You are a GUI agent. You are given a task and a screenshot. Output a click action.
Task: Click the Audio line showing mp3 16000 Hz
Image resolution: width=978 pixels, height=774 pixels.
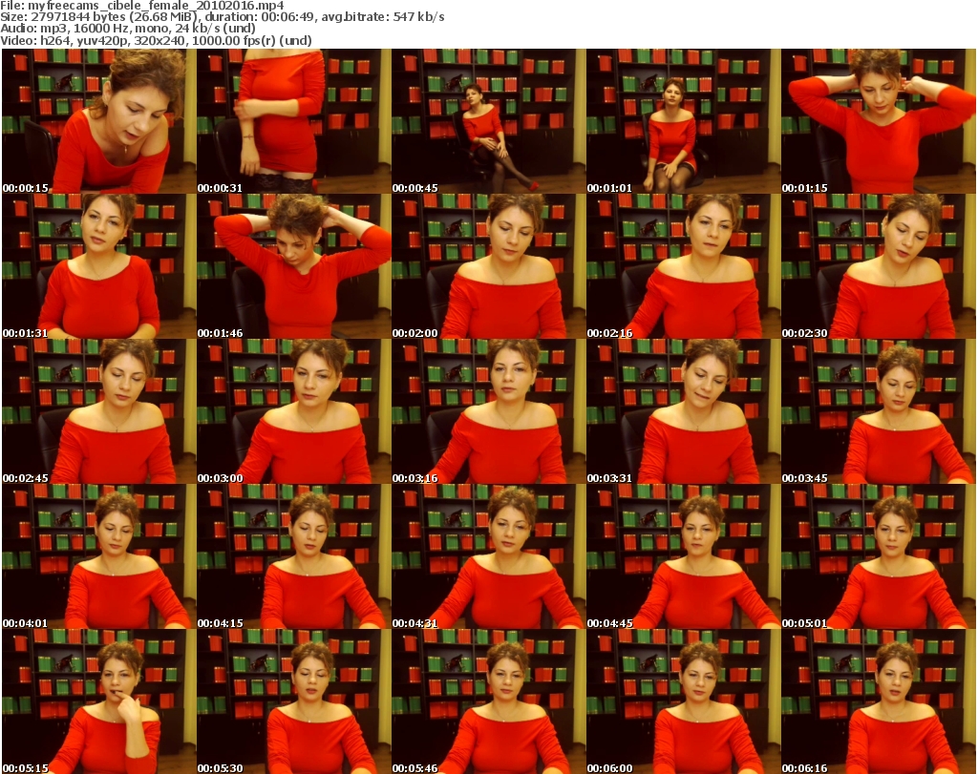(128, 29)
